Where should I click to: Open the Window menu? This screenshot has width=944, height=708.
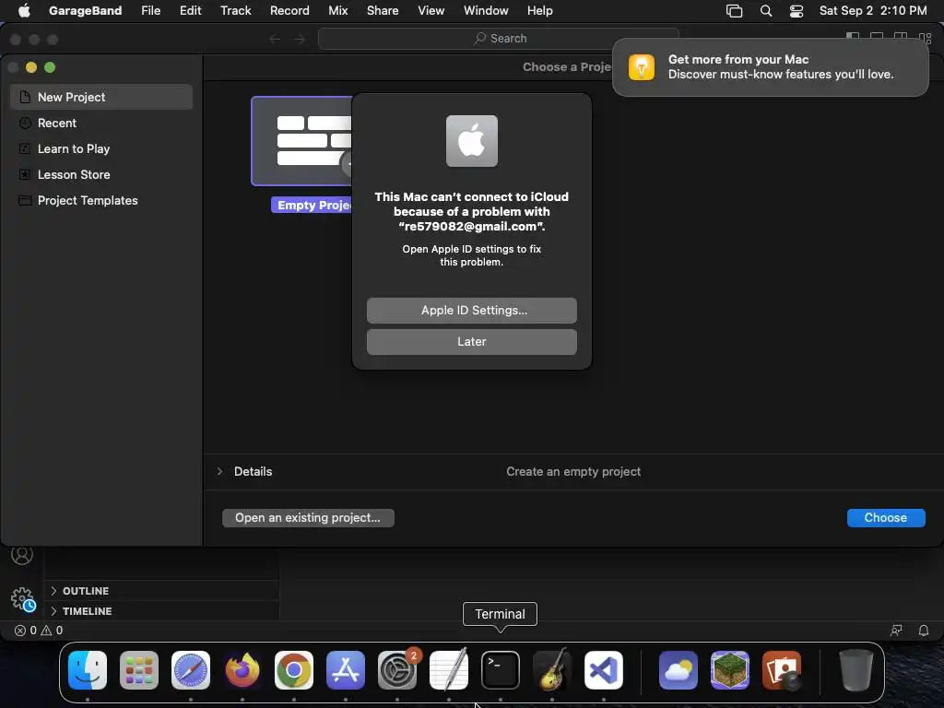pyautogui.click(x=486, y=10)
